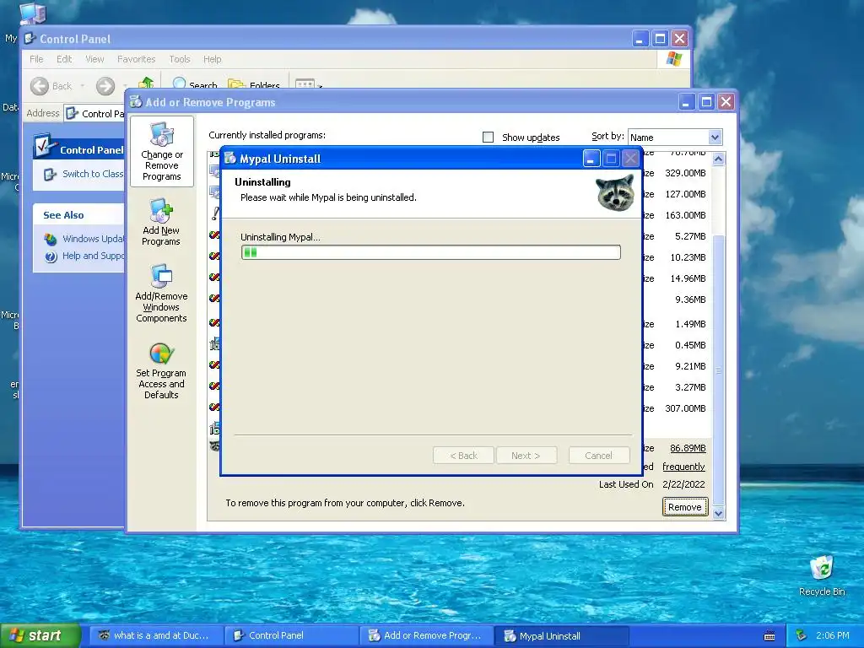Maximize the Add or Remove Programs window
The image size is (864, 648).
[x=706, y=102]
